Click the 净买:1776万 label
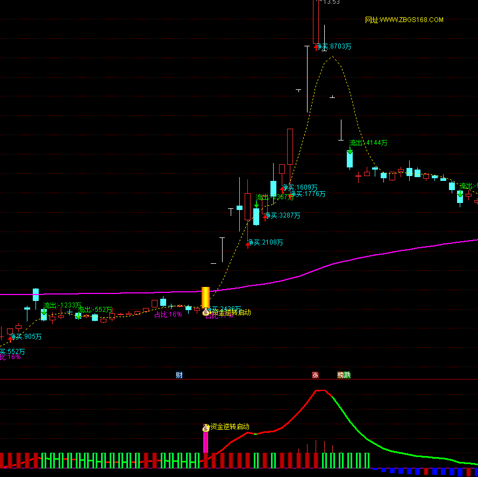 pos(308,194)
